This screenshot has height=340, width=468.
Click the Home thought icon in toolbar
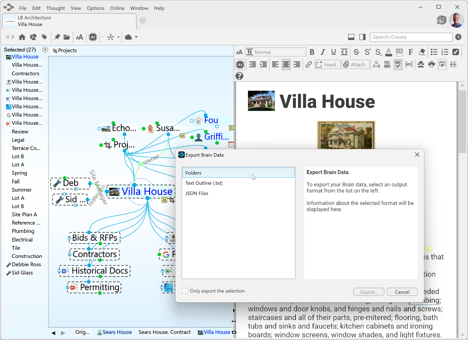pos(22,37)
